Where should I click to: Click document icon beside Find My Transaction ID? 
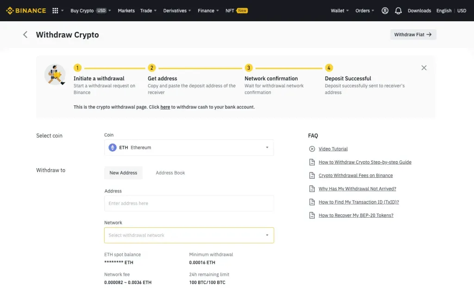tap(312, 202)
